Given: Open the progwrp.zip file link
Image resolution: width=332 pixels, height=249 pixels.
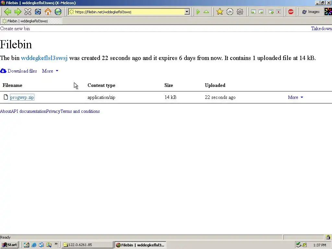Looking at the screenshot, I should [22, 97].
